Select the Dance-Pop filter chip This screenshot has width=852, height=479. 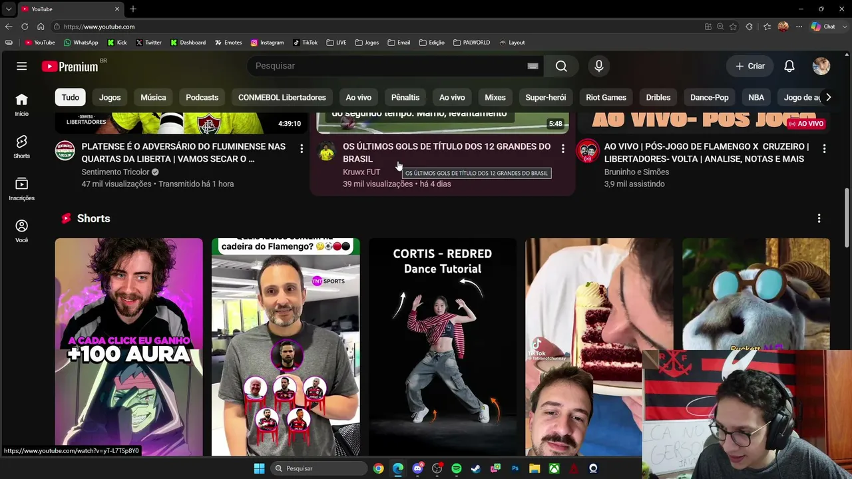coord(710,97)
